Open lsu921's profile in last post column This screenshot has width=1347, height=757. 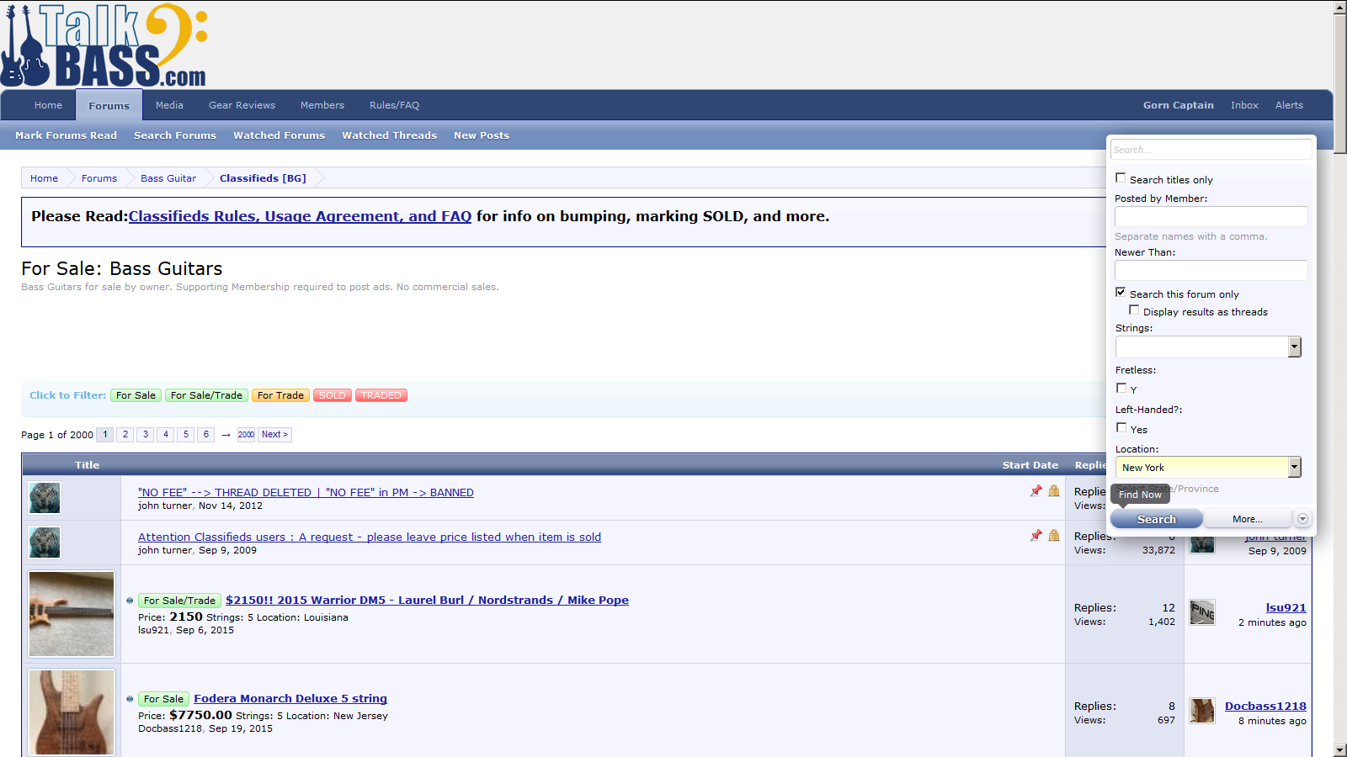(1286, 607)
